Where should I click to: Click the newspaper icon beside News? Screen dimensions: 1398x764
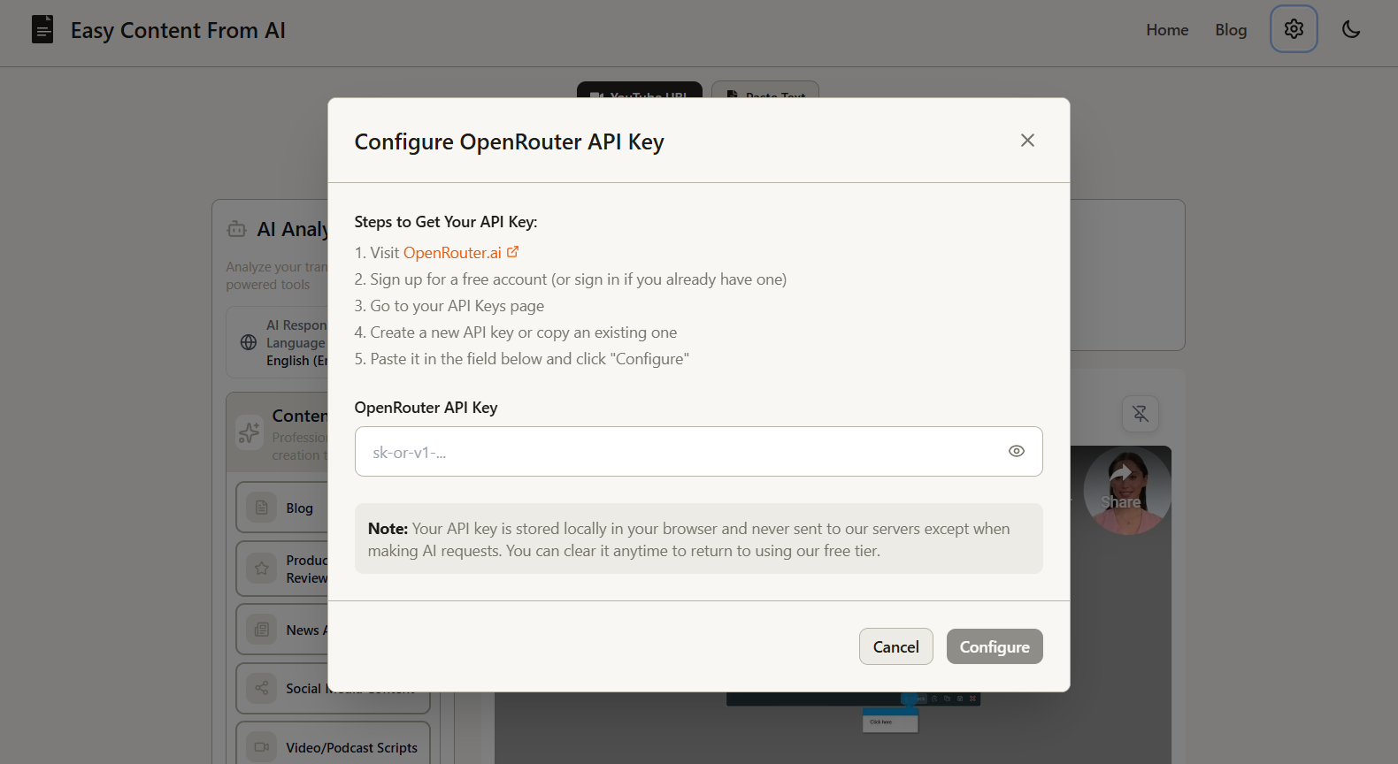click(261, 630)
